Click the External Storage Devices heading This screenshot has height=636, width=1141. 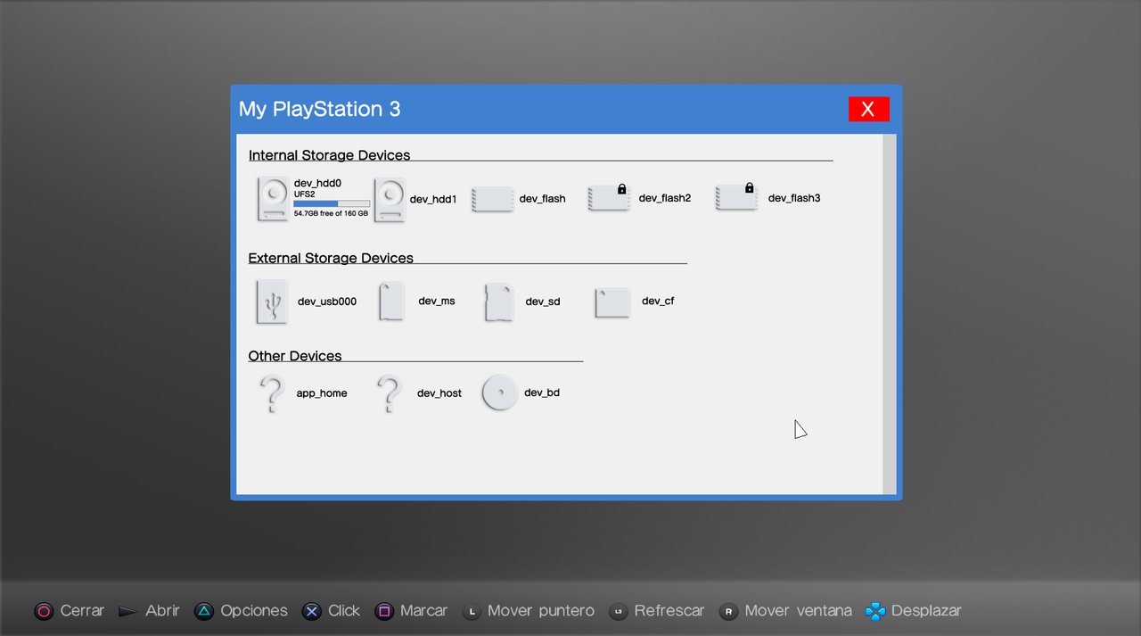point(331,258)
